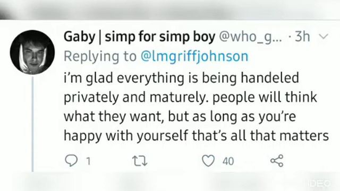Click the reply count number 1
Screen dimensions: 340x191
(88, 161)
